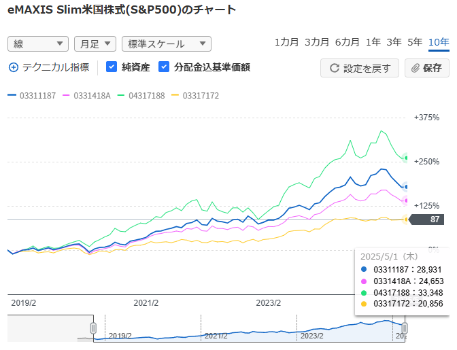The height and width of the screenshot is (350, 457).
Task: Open the テクニカル指標 link
Action: [56, 67]
